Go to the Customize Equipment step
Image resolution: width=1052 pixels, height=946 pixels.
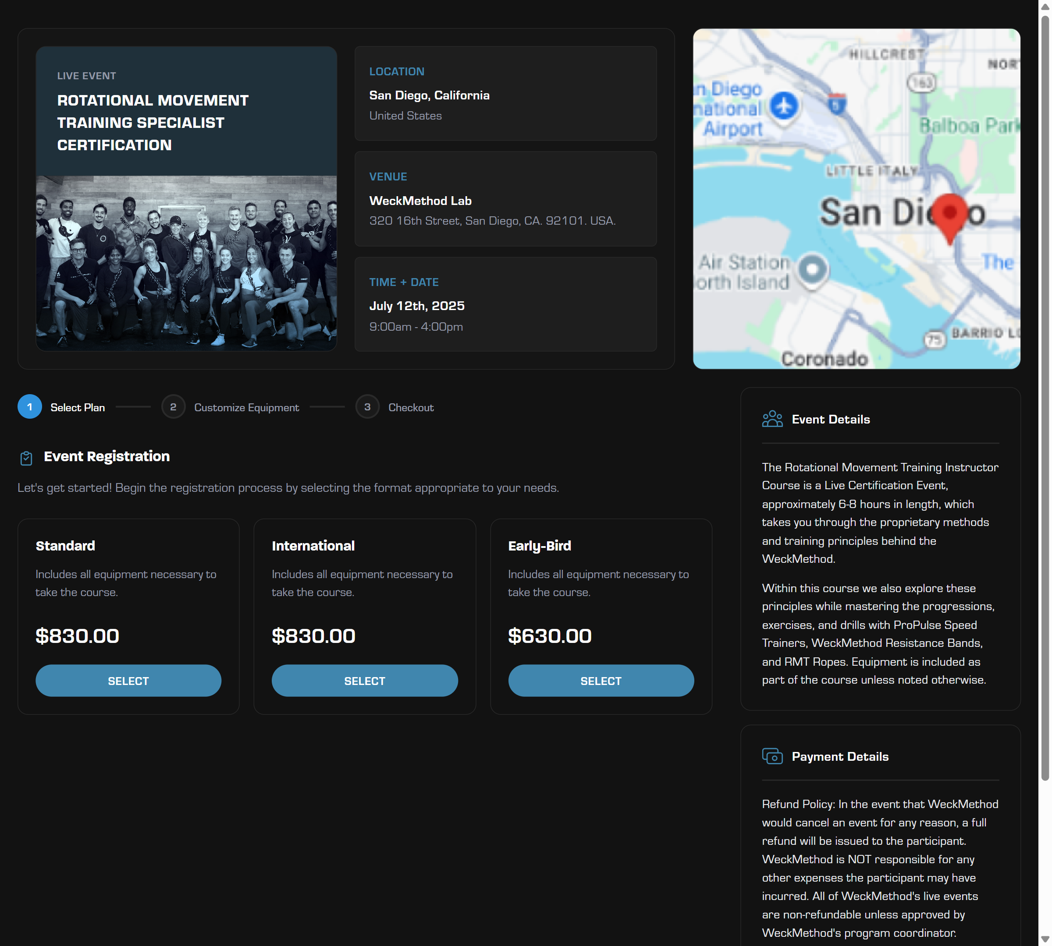tap(246, 407)
